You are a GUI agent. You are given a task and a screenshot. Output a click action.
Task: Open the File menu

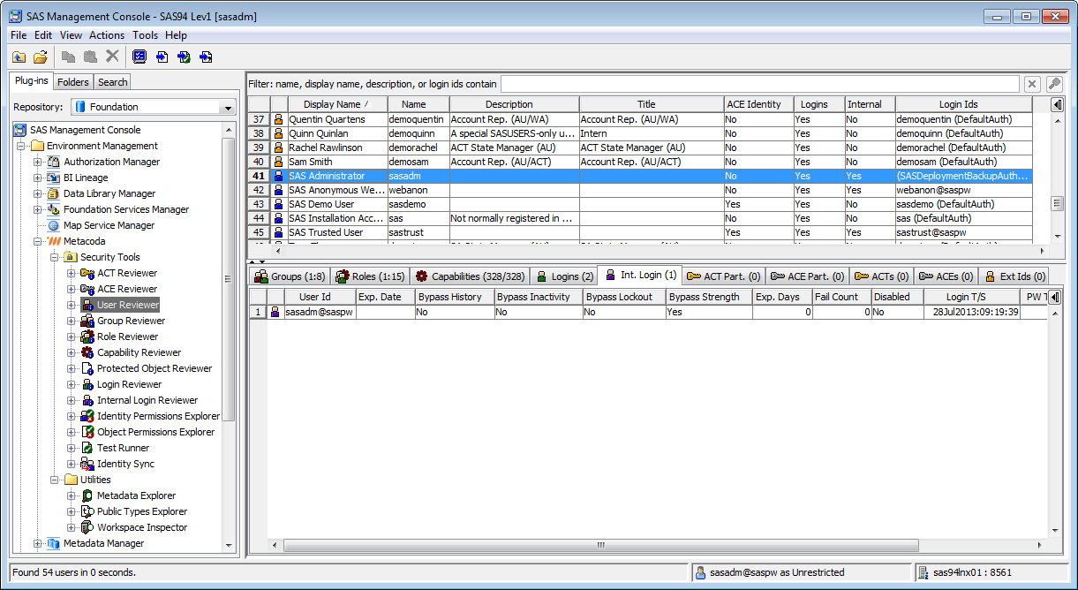[19, 35]
